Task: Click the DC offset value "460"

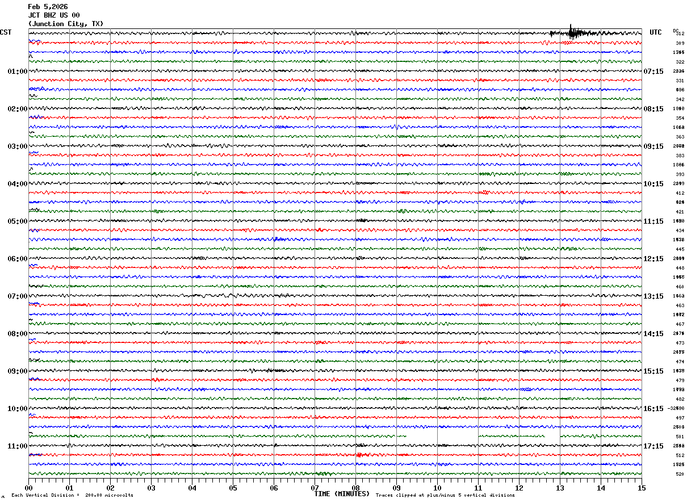Action: [680, 287]
